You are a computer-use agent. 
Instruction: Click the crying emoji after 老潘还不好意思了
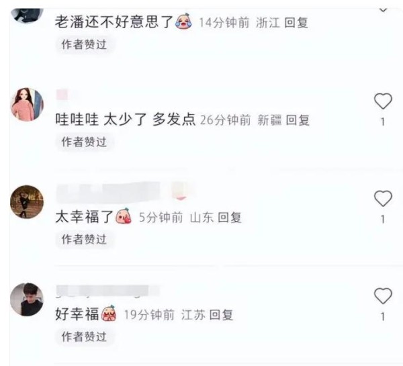click(183, 21)
